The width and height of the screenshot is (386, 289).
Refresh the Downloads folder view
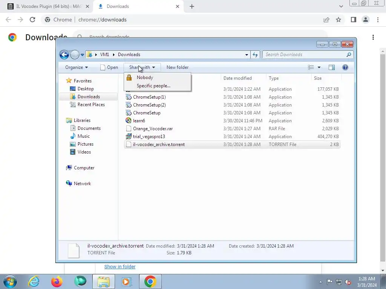tap(255, 55)
